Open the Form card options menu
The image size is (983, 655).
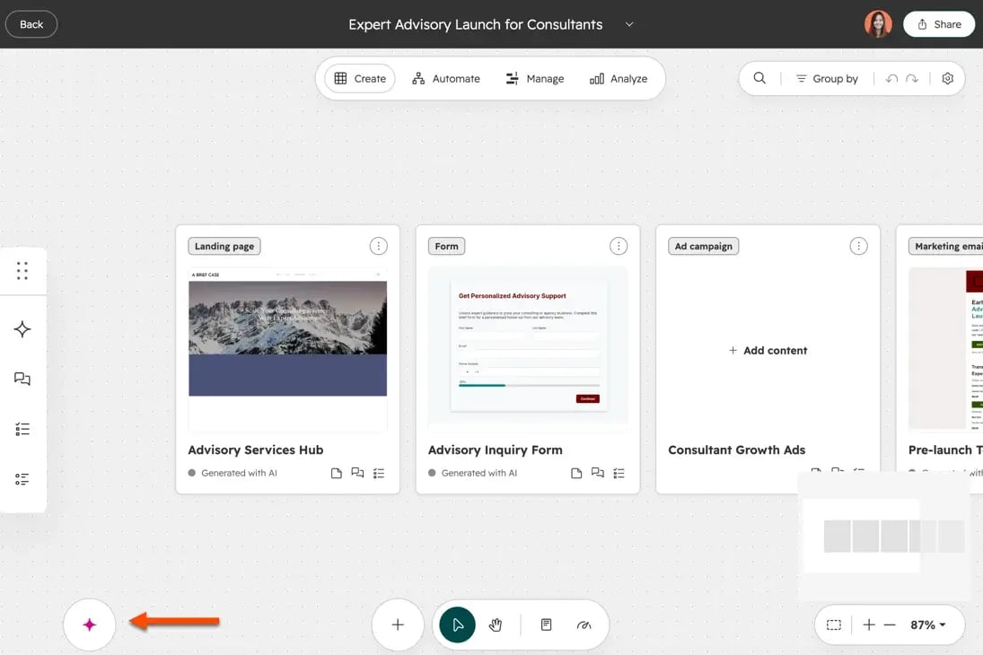pos(619,247)
